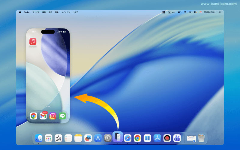Screen dimensions: 240x150
Task: Open Control Center in the menu bar
Action: point(195,12)
